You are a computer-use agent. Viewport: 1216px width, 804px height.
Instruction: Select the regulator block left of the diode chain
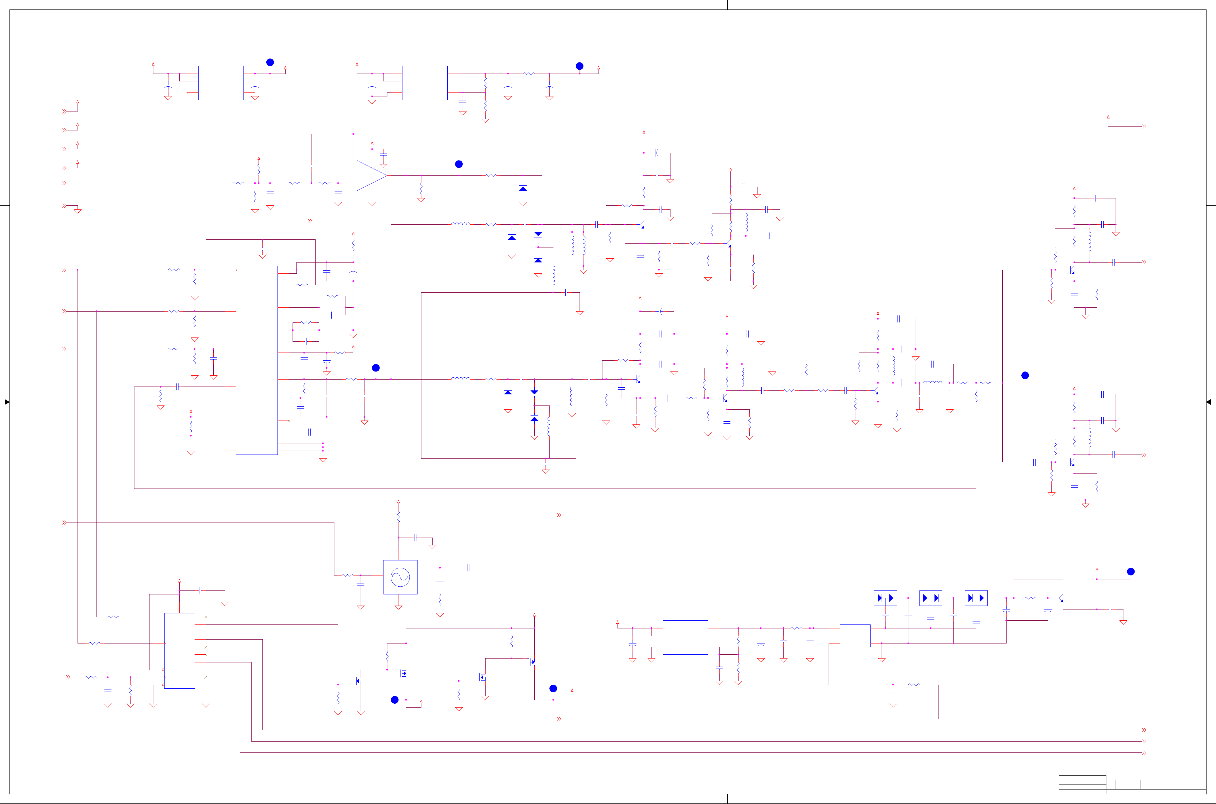(x=685, y=637)
